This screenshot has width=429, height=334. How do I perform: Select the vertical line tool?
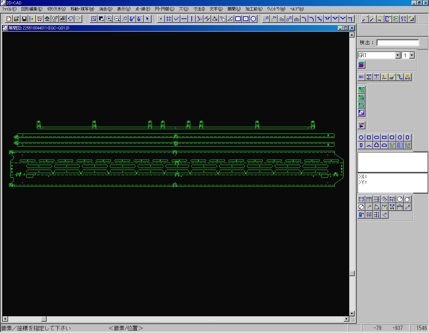point(192,19)
